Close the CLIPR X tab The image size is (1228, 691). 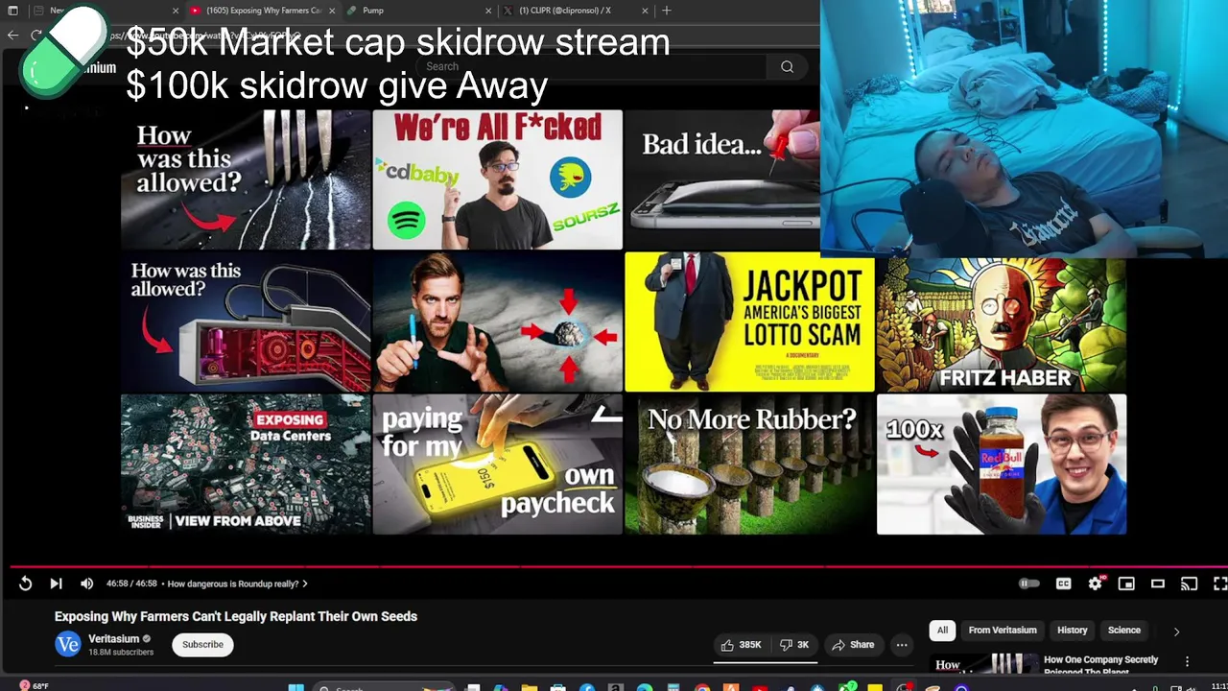click(644, 11)
